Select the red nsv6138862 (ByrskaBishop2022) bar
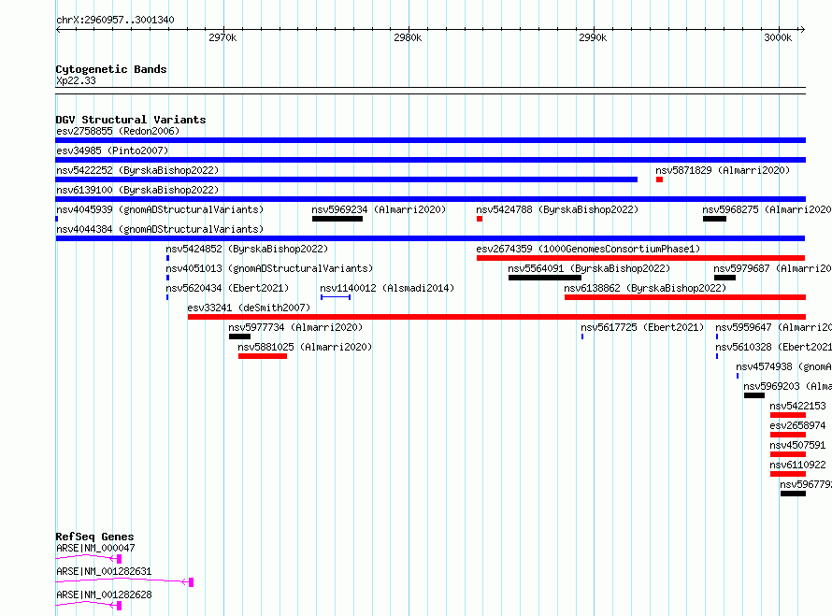 coord(685,297)
